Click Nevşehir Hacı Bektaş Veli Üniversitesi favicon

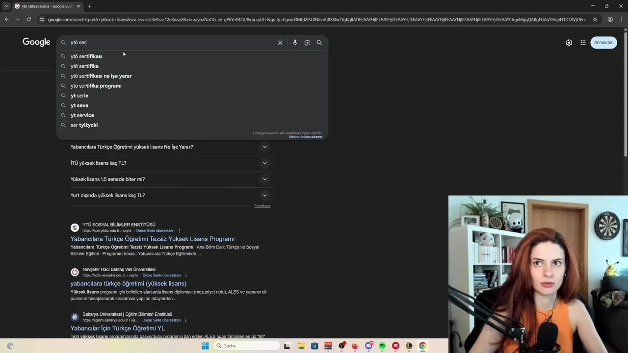(75, 272)
